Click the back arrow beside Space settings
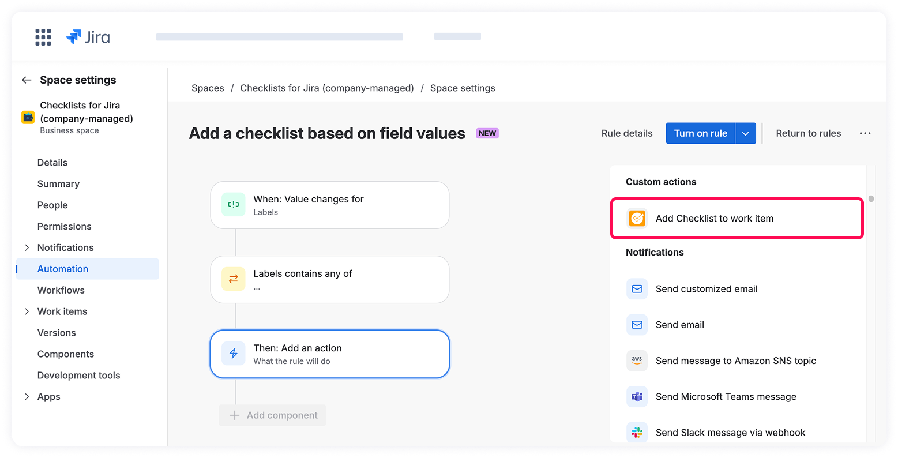The width and height of the screenshot is (898, 458). click(x=27, y=80)
